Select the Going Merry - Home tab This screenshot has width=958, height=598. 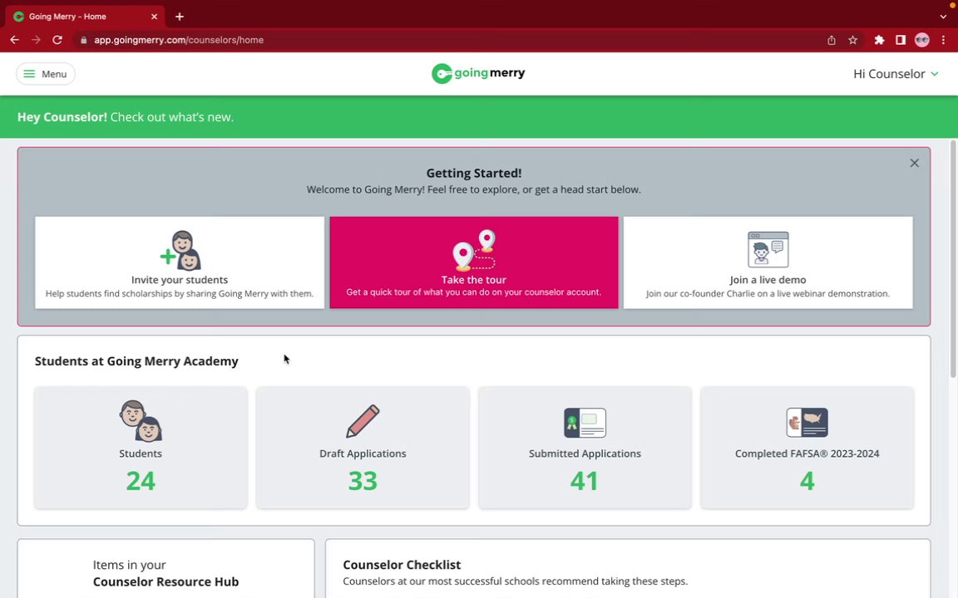85,17
